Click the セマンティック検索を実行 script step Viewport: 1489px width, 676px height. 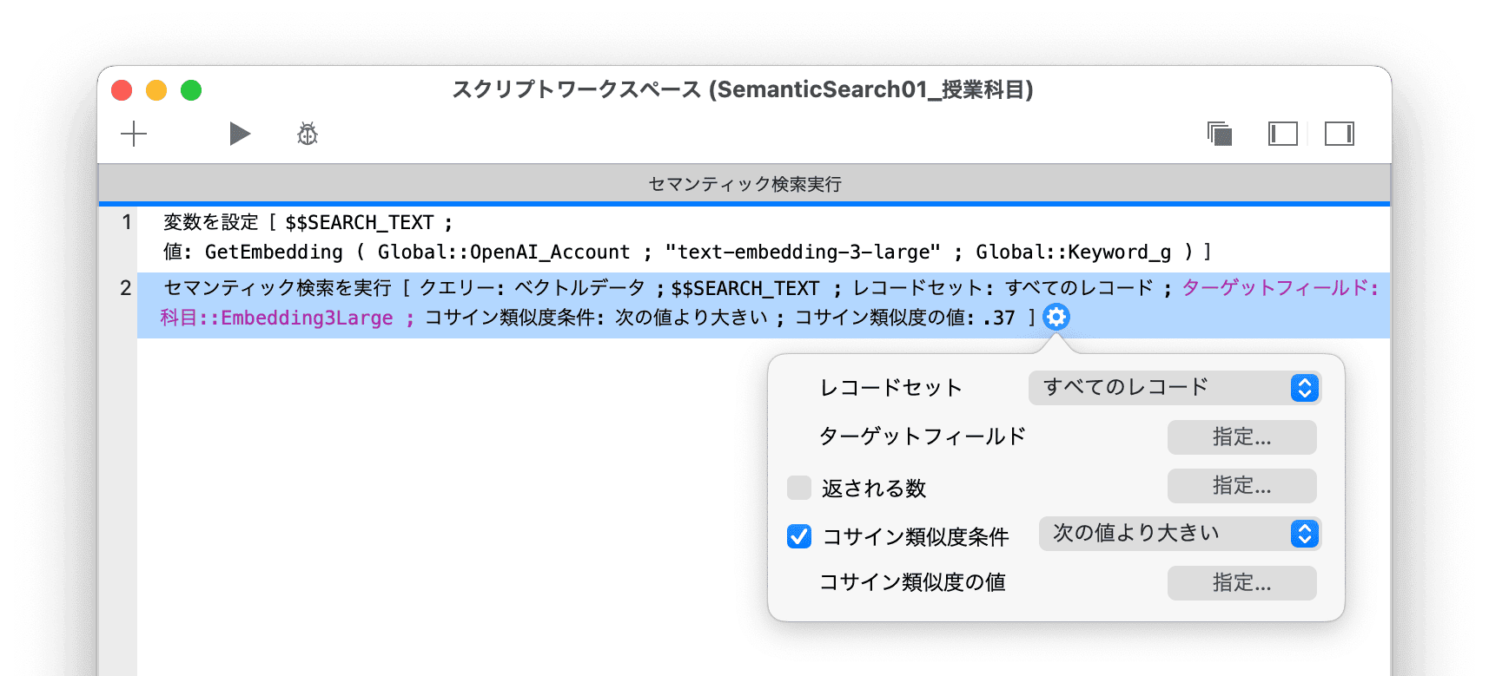521,303
